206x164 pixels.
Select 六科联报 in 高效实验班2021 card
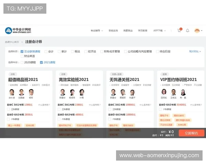pyautogui.click(x=59, y=119)
